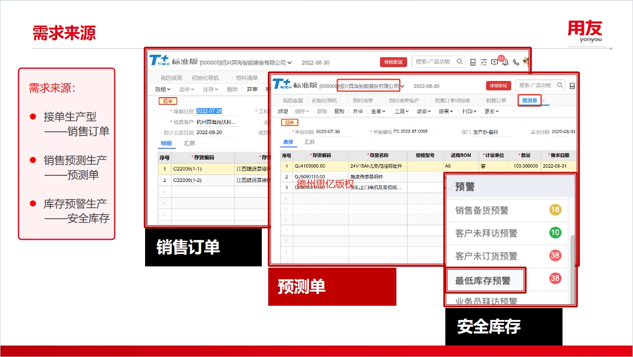Screen dimensions: 633x357
Task: Select 汇总 tab in forecast order
Action: 310,142
